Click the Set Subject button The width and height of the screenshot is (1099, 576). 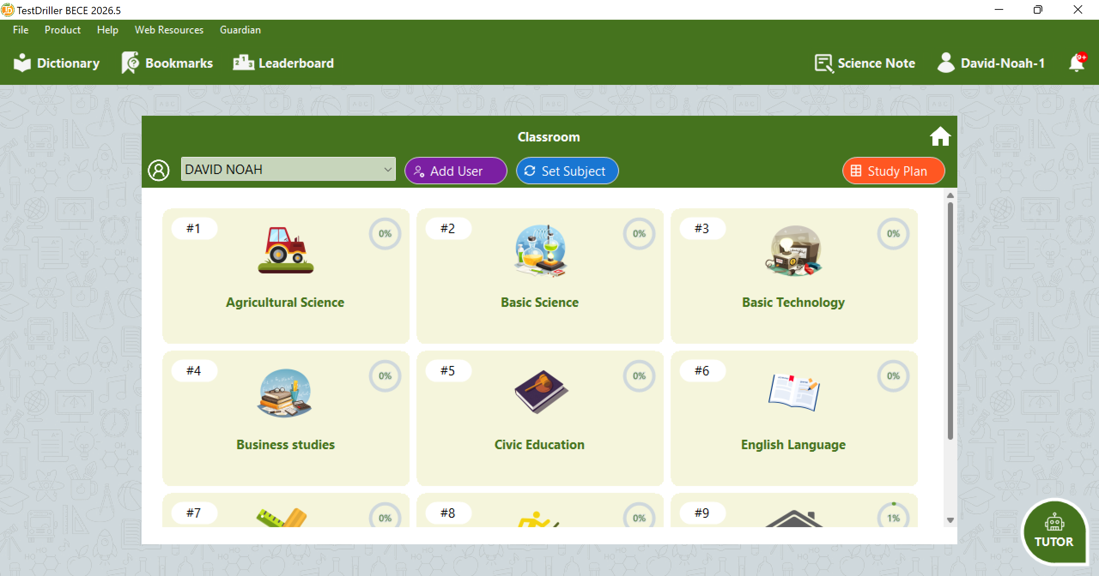pos(567,171)
